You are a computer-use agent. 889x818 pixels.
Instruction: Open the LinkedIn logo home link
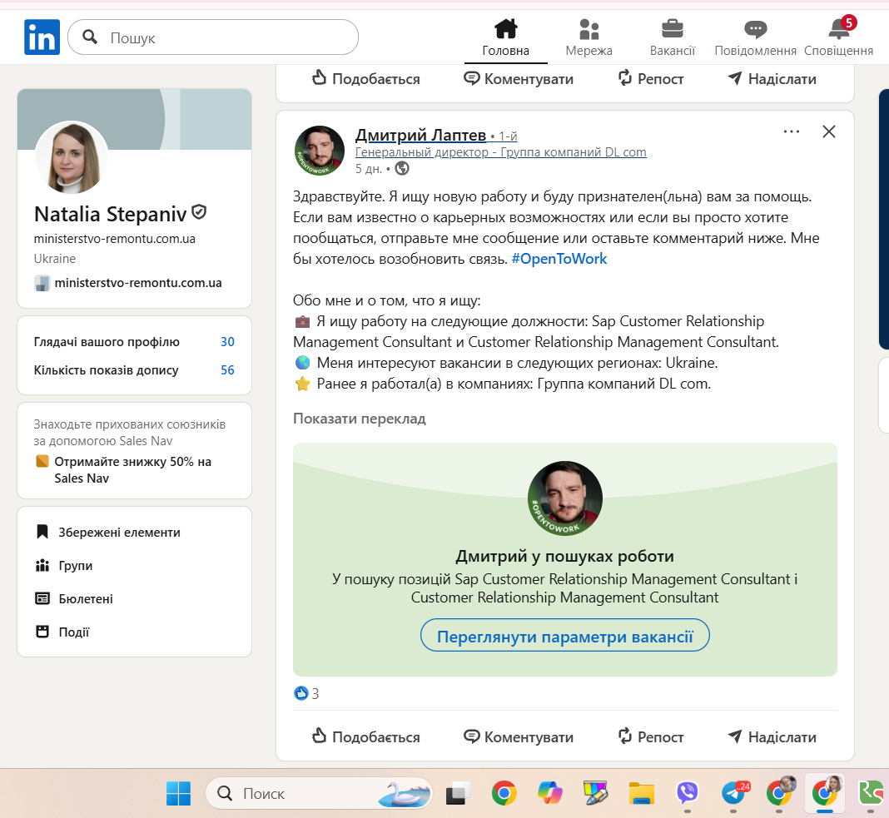pos(42,37)
